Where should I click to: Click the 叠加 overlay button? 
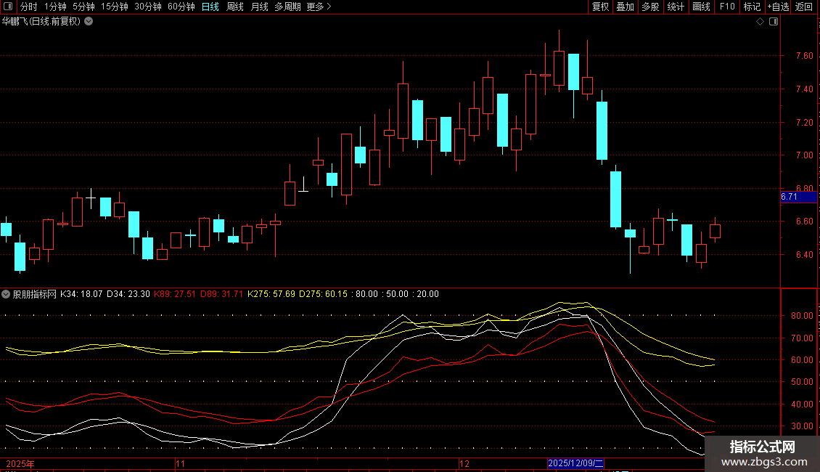coord(625,7)
